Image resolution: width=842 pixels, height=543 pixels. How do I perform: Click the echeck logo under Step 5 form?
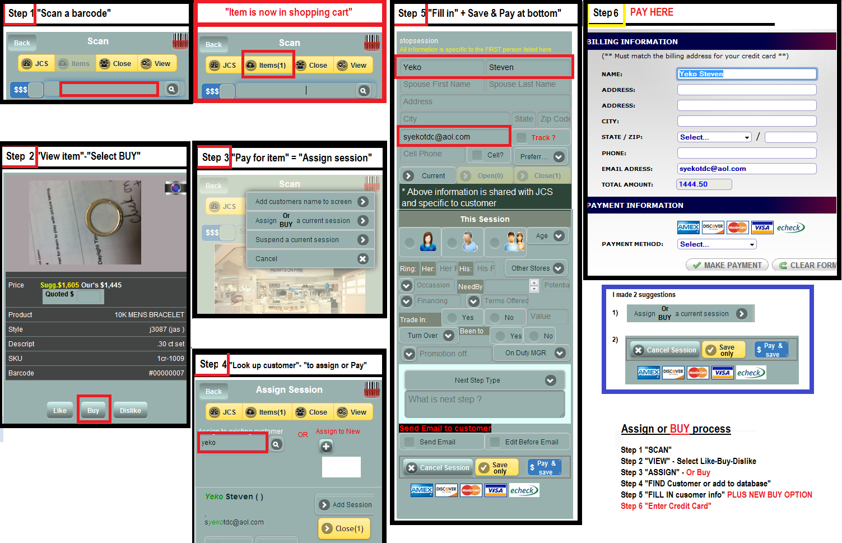tap(523, 490)
